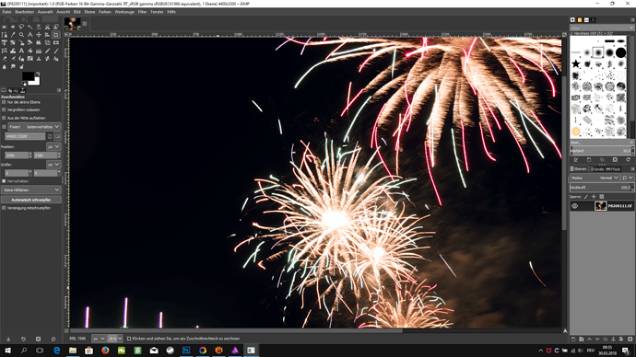The width and height of the screenshot is (636, 357).
Task: Swap foreground and background colors
Action: [x=38, y=74]
